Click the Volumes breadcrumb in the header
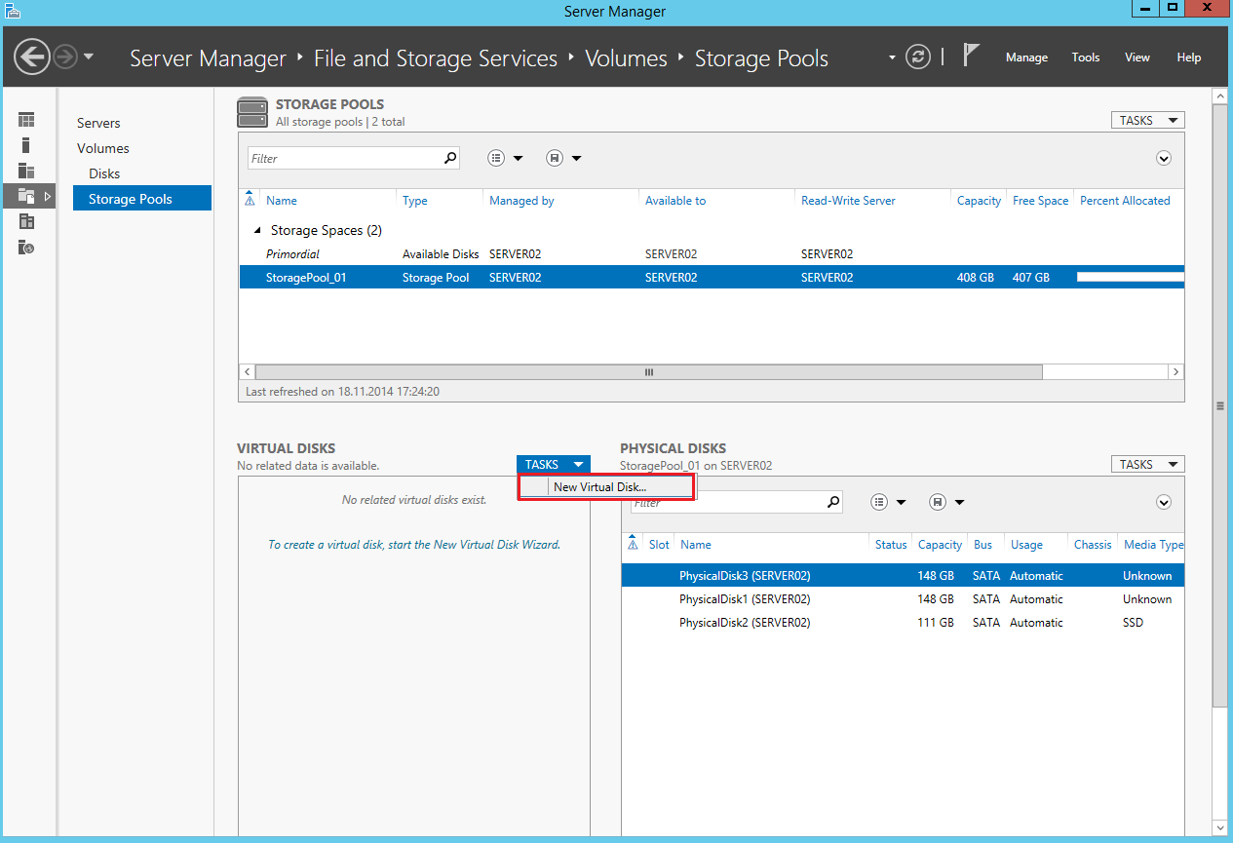Image resolution: width=1233 pixels, height=843 pixels. coord(626,58)
